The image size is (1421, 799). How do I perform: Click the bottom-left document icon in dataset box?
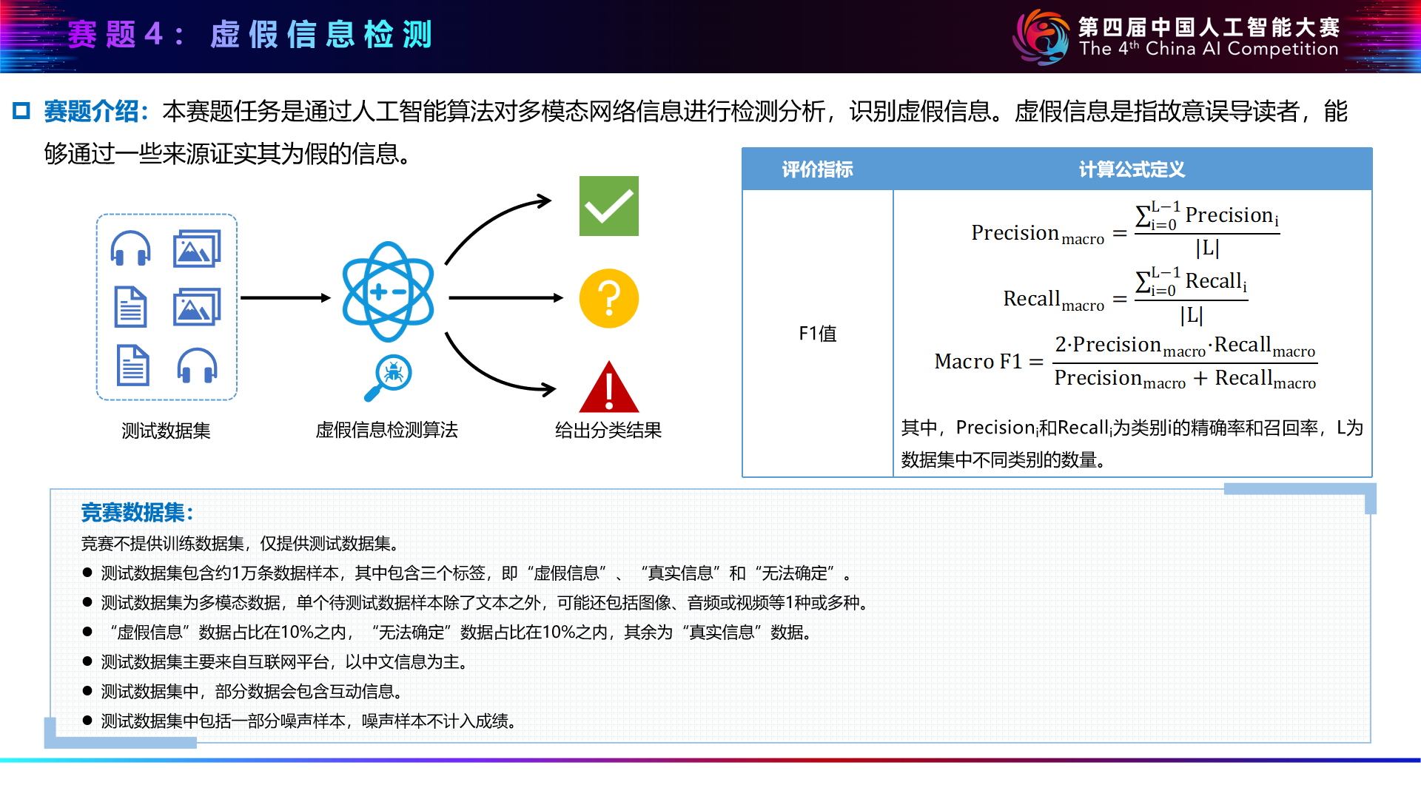(133, 365)
